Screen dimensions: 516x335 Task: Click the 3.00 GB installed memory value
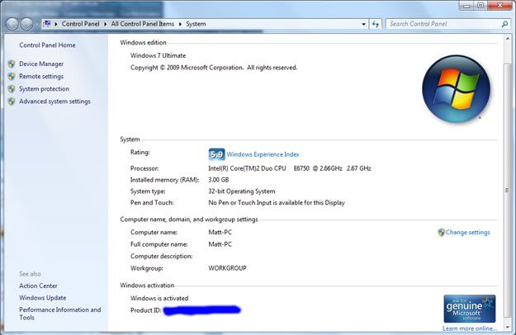pyautogui.click(x=219, y=180)
